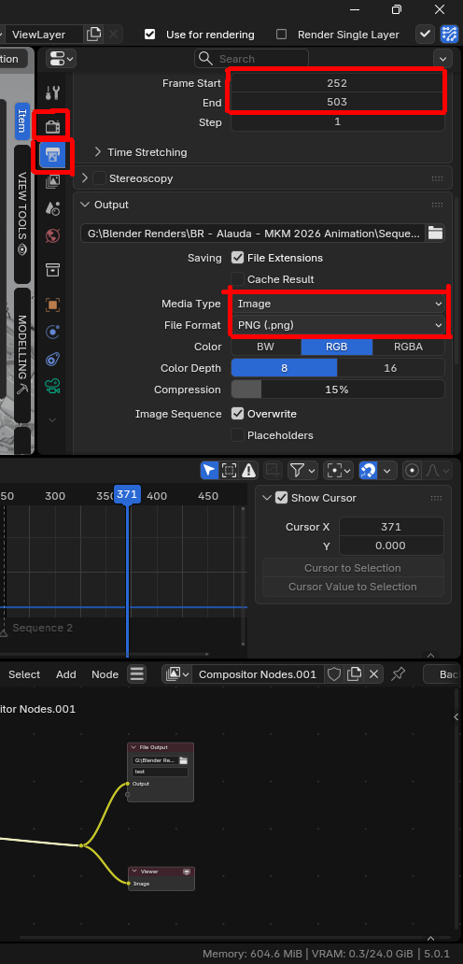Click the Frame Start field 252

338,82
